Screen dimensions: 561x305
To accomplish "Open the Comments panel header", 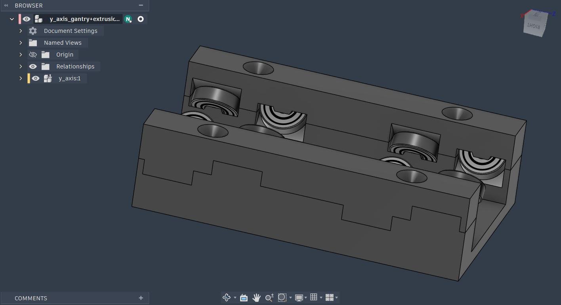I will pyautogui.click(x=74, y=298).
